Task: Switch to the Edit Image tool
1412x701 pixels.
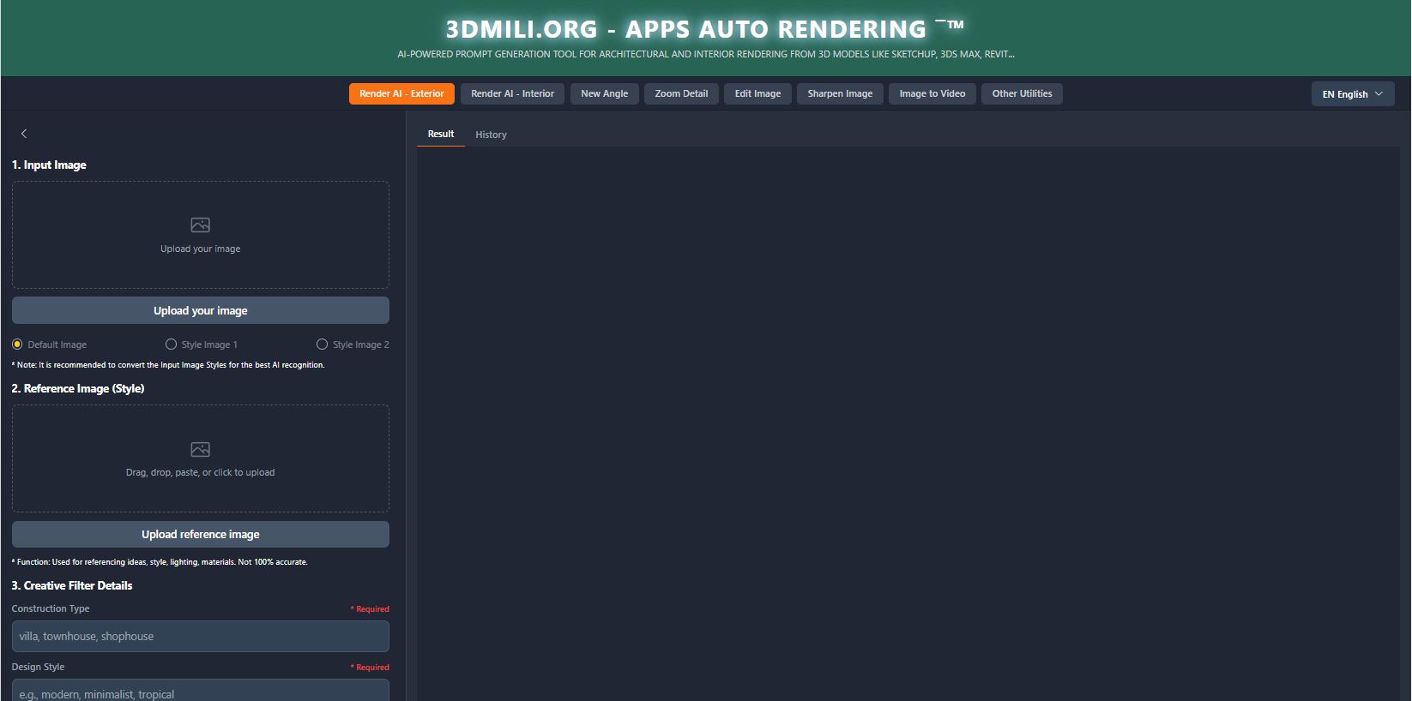Action: (757, 94)
